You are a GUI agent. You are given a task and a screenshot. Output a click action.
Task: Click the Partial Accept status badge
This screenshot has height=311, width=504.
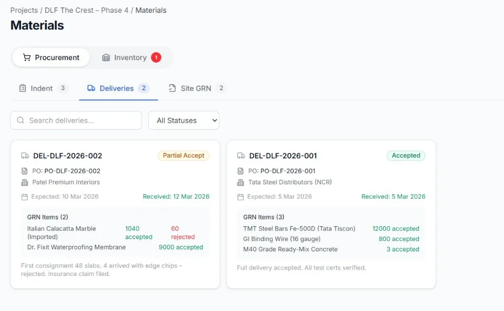[x=184, y=156]
